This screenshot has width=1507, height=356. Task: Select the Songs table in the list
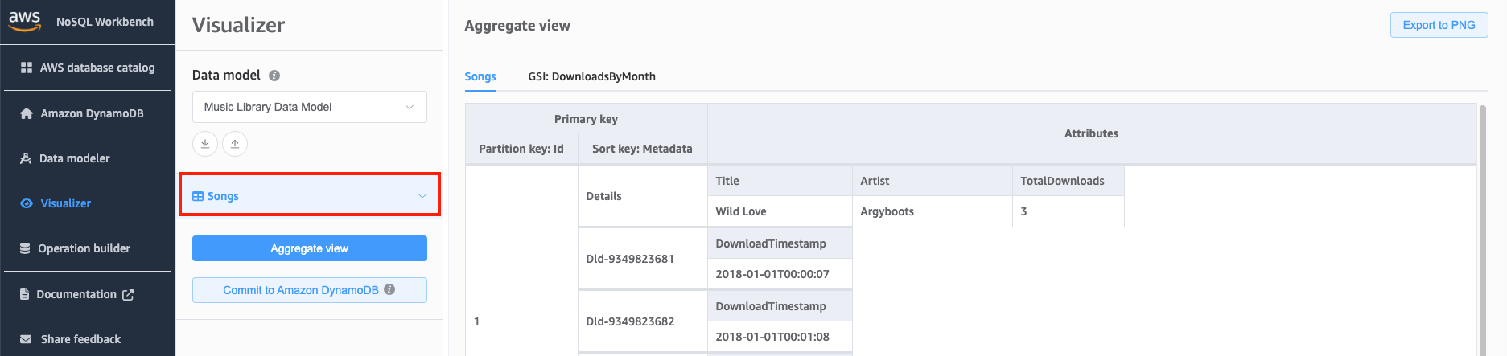tap(223, 196)
